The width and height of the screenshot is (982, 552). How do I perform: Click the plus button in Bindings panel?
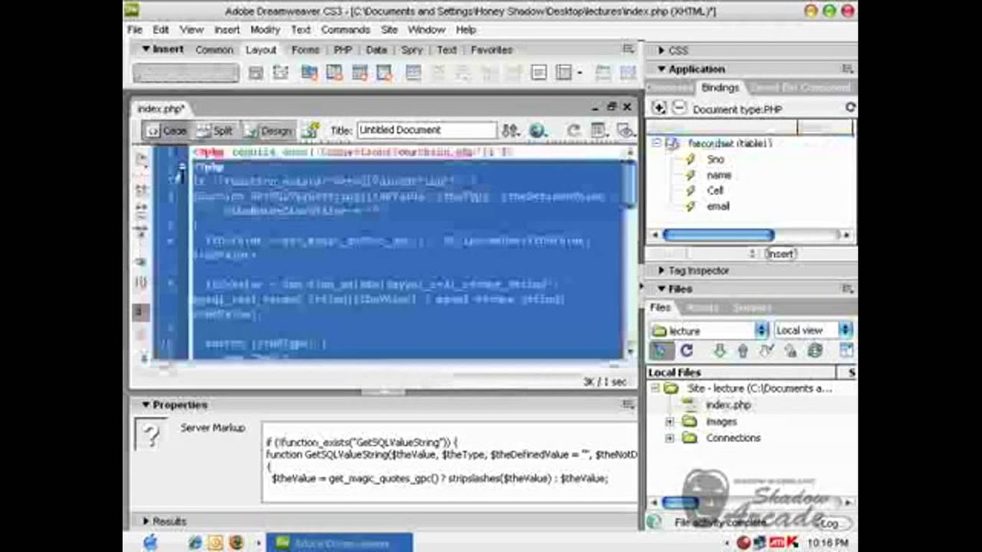coord(659,108)
